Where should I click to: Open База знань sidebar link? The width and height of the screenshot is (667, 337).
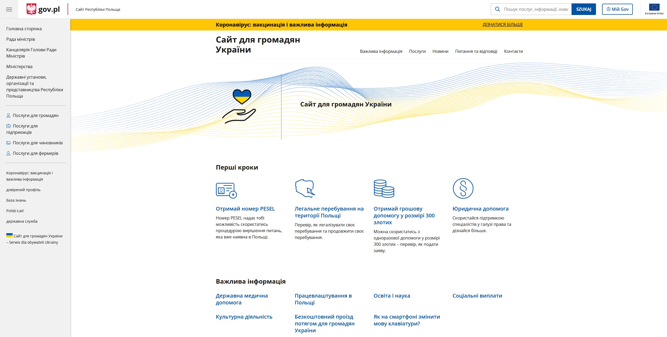coord(16,200)
